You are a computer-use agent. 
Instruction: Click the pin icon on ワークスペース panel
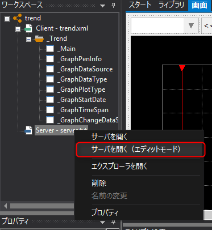(x=113, y=5)
